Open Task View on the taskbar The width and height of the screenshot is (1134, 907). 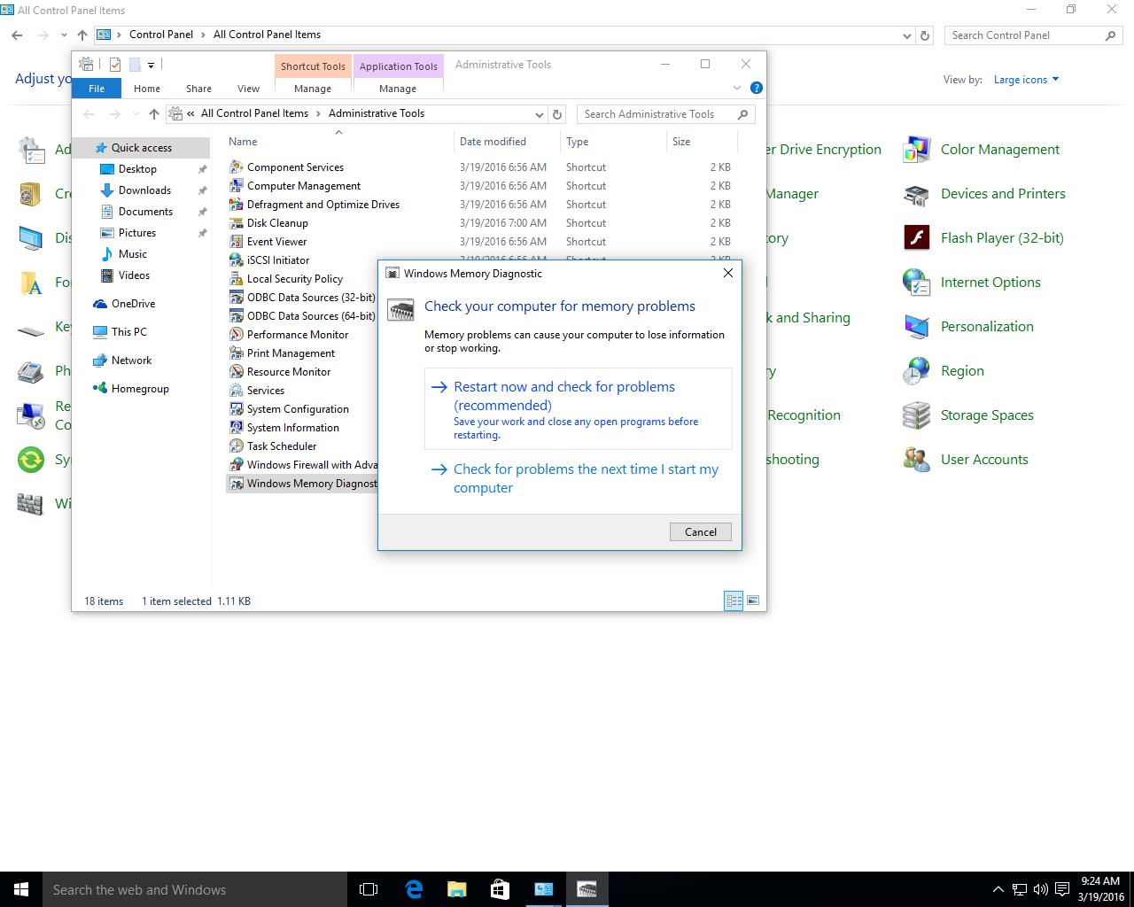pyautogui.click(x=369, y=889)
